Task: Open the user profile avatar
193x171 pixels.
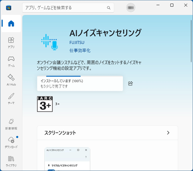Action: [x=131, y=8]
